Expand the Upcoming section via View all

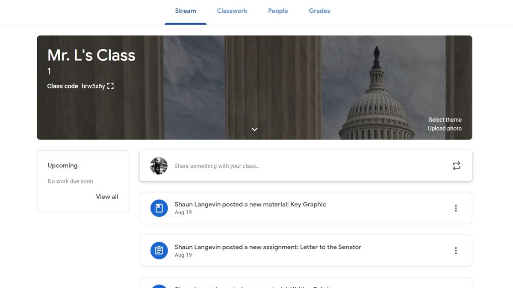tap(107, 196)
